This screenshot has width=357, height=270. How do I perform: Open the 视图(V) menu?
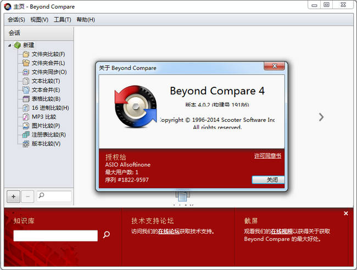40,20
